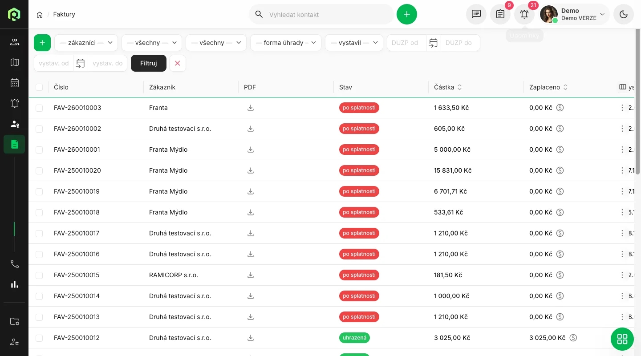The height and width of the screenshot is (356, 641).
Task: Check the box for invoice FAV-250010015
Action: pos(39,275)
